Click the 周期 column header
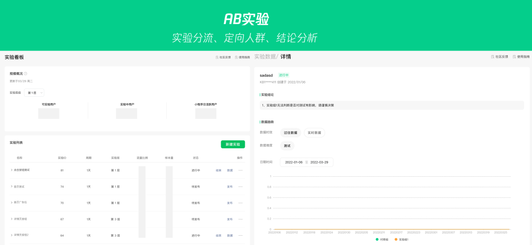Image resolution: width=532 pixels, height=245 pixels. (89, 158)
